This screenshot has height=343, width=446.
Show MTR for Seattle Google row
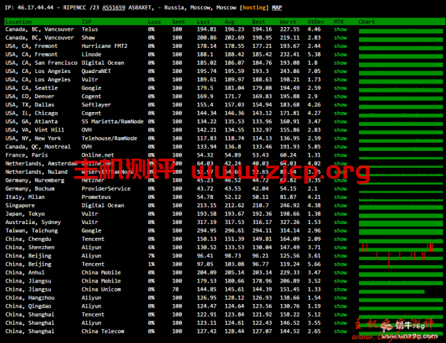pyautogui.click(x=341, y=88)
